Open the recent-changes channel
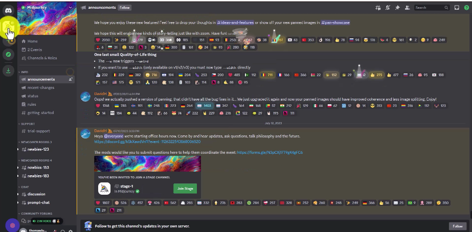472x232 pixels. (x=40, y=87)
